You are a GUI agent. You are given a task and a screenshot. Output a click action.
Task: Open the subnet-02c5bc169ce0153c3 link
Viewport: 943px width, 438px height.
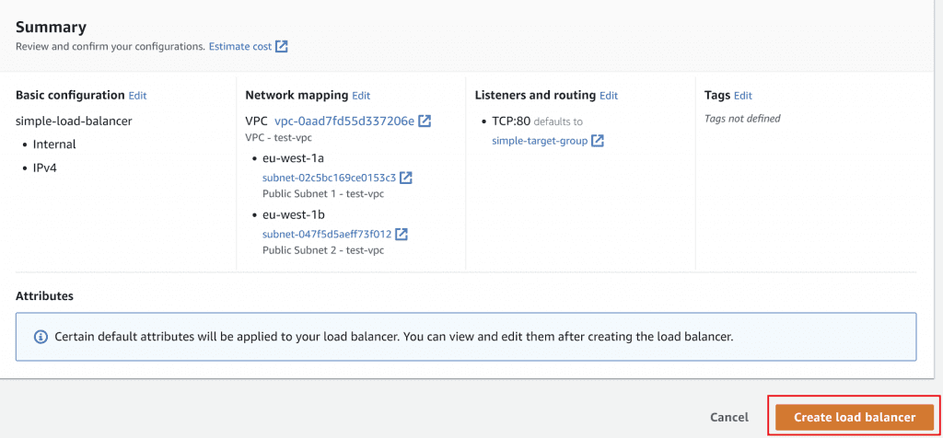coord(329,178)
